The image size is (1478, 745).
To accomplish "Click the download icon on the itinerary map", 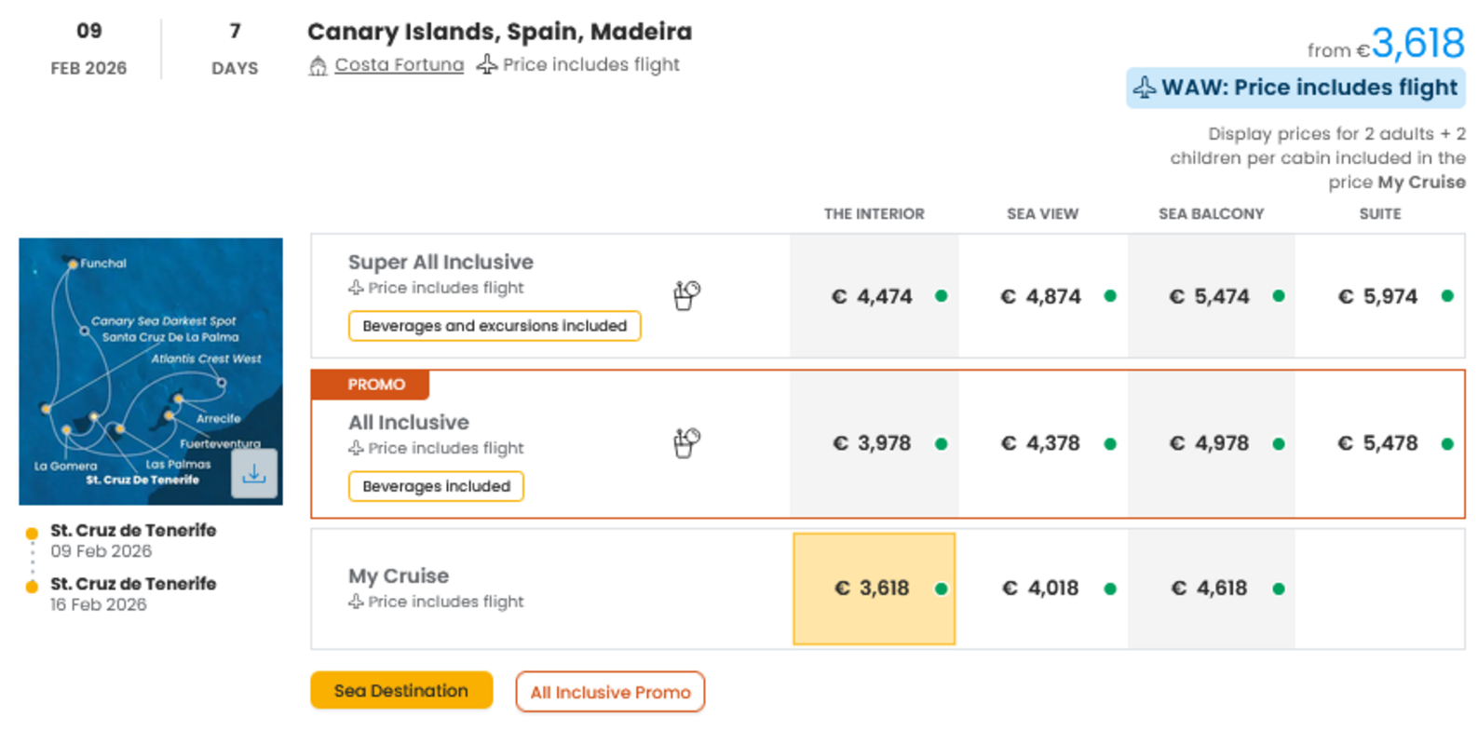I will pos(254,474).
